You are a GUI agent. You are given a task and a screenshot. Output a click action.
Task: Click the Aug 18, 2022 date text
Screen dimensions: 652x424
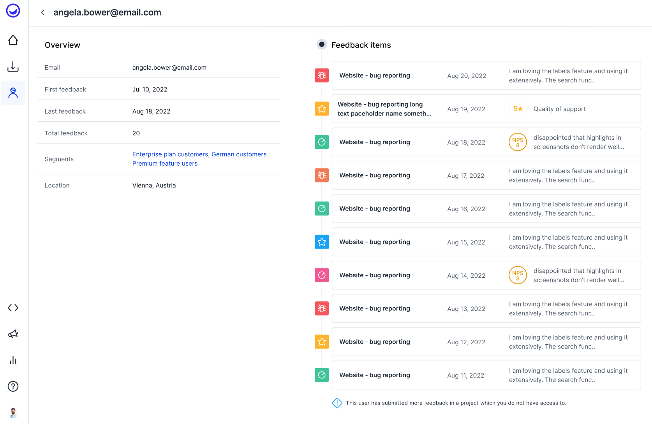(466, 142)
